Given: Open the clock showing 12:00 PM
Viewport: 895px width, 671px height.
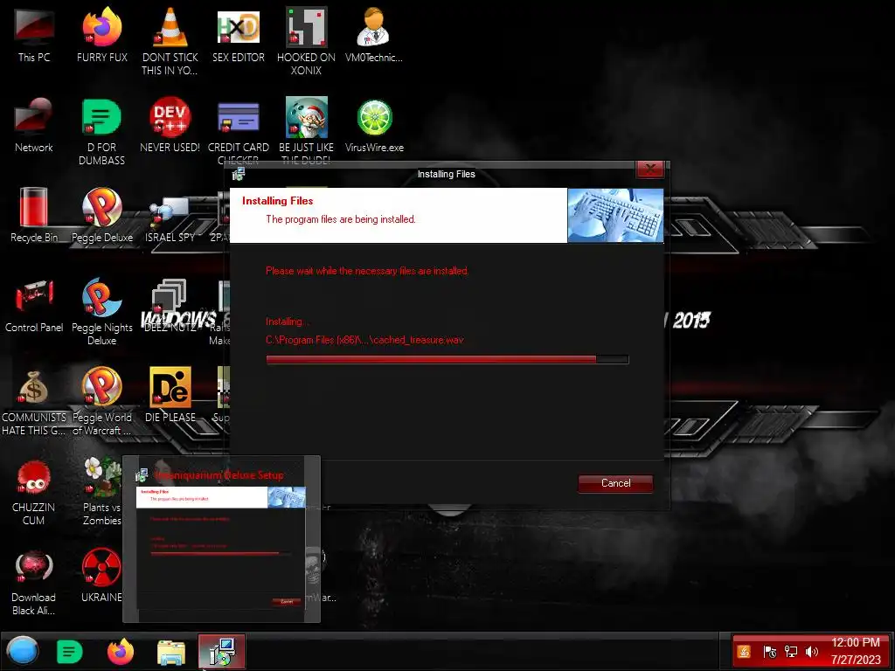Looking at the screenshot, I should tap(856, 651).
